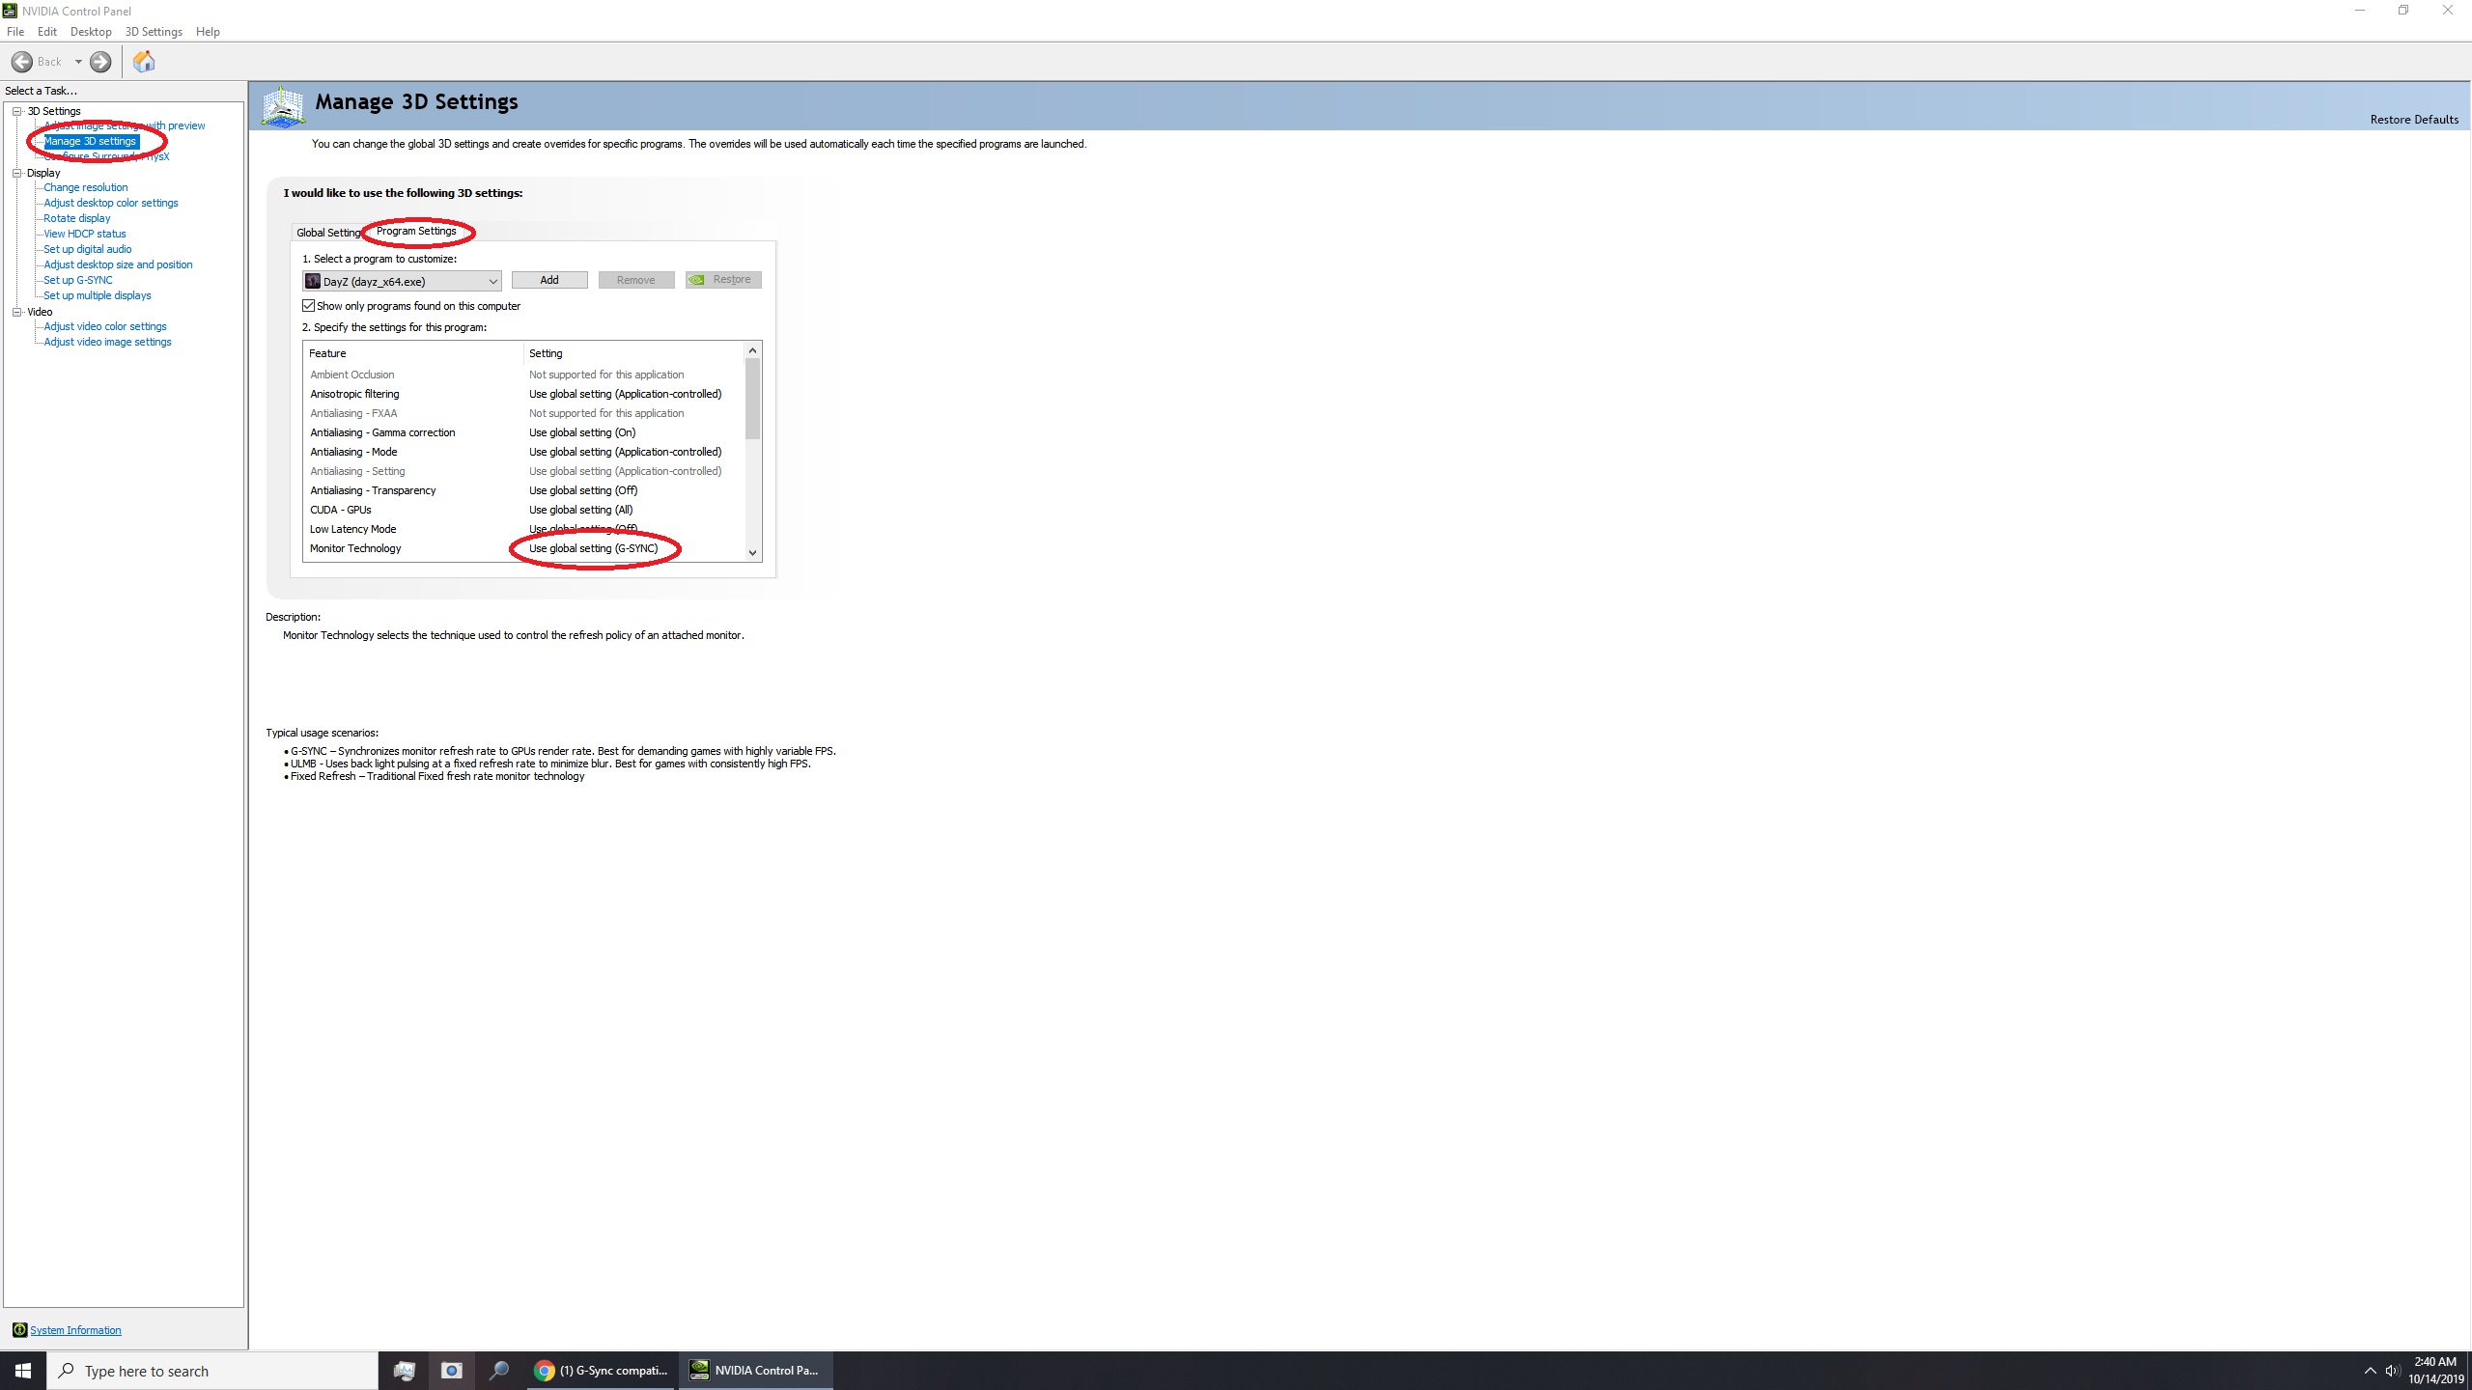Click the volume speaker tray icon
The width and height of the screenshot is (2472, 1390).
click(2392, 1371)
